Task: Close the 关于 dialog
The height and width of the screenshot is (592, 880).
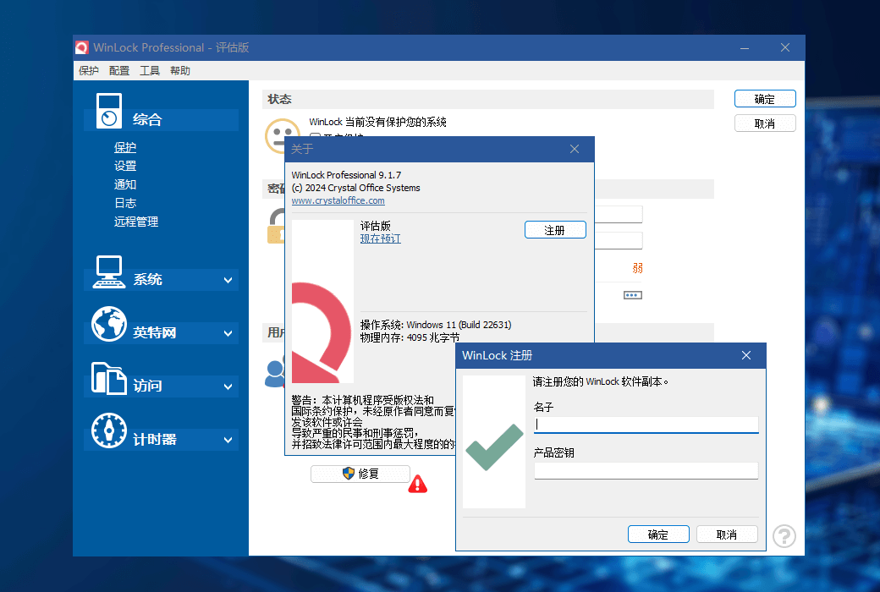Action: [575, 149]
